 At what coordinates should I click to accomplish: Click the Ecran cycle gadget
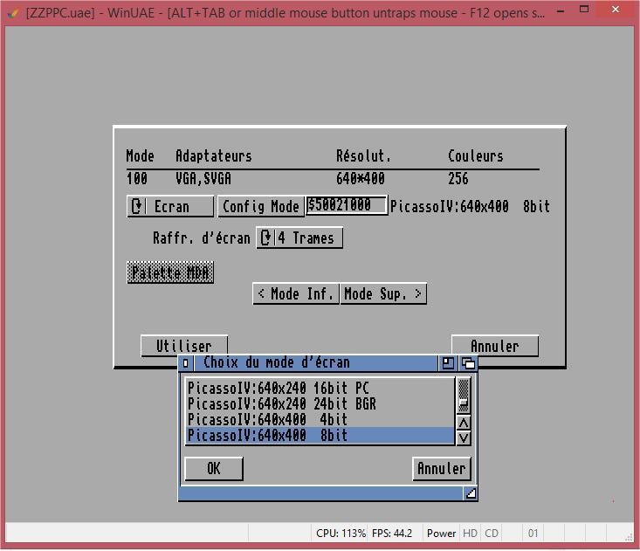coord(170,206)
